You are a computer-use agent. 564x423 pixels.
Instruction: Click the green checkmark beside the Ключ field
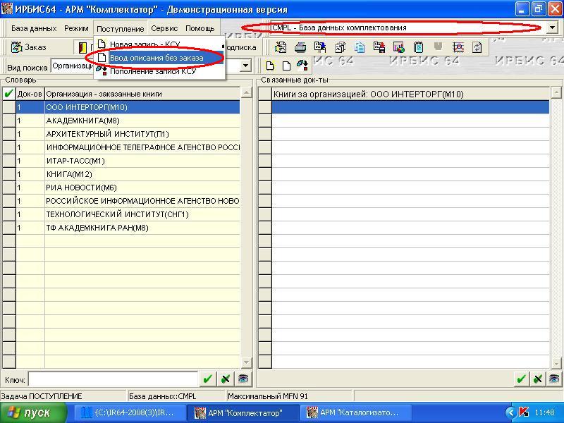tap(208, 379)
